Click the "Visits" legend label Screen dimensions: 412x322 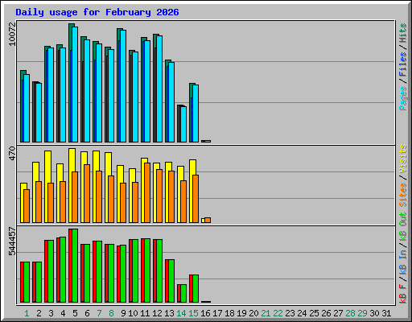click(403, 159)
